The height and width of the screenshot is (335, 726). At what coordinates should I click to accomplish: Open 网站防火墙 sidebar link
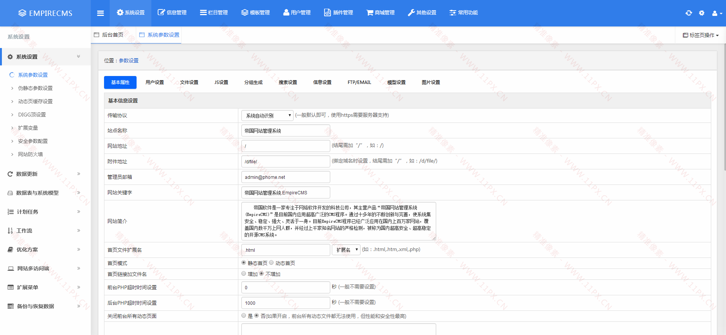pyautogui.click(x=30, y=154)
